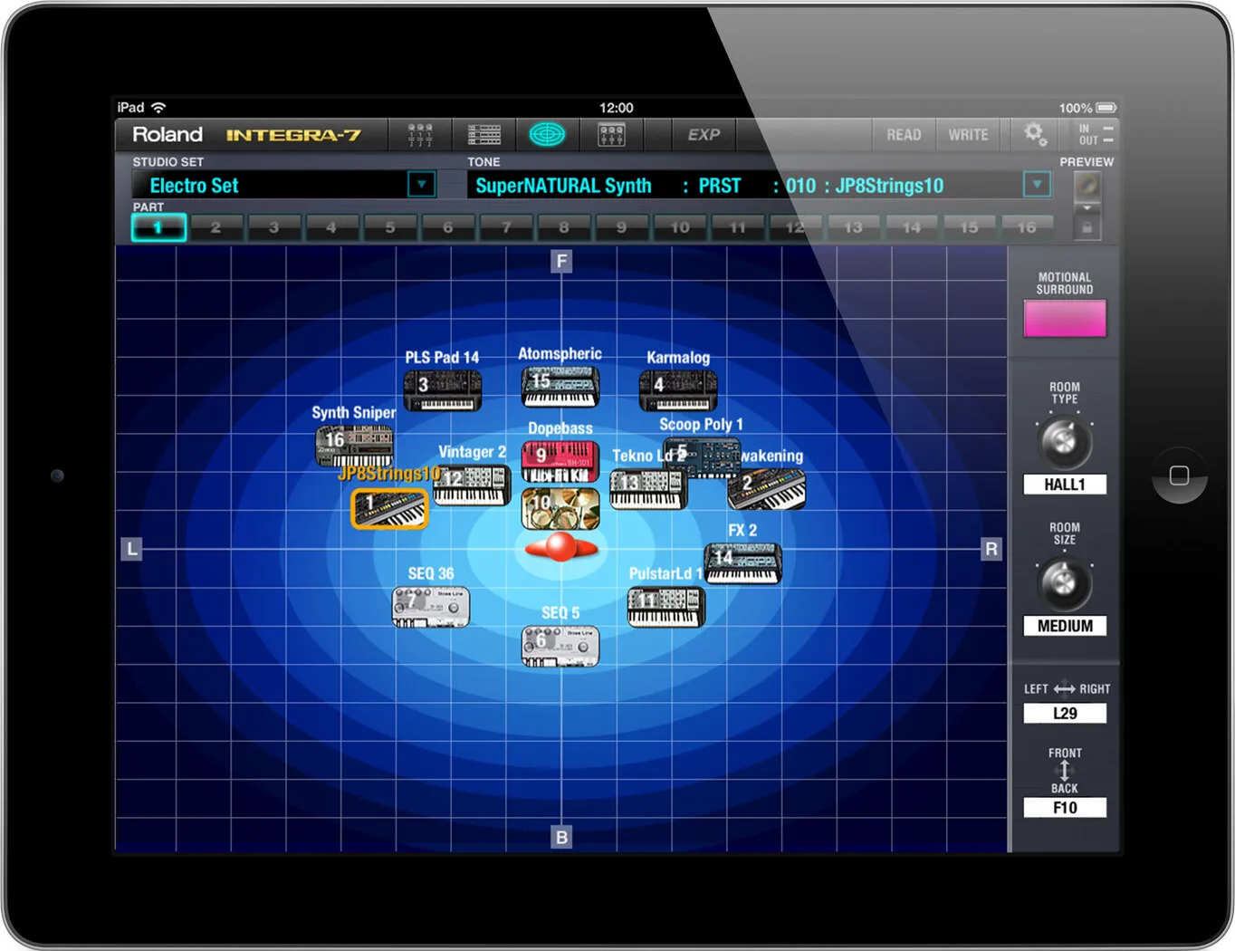The height and width of the screenshot is (951, 1235).
Task: Switch to Part 8 tab
Action: pyautogui.click(x=563, y=227)
